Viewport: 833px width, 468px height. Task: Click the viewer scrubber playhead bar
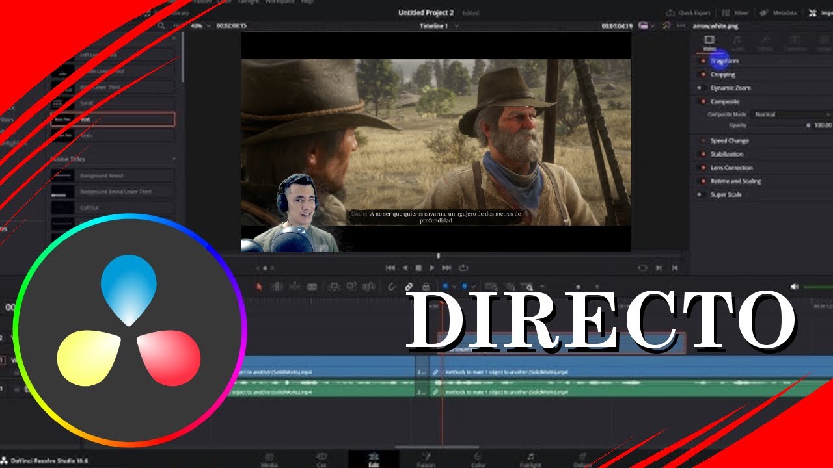coord(438,255)
